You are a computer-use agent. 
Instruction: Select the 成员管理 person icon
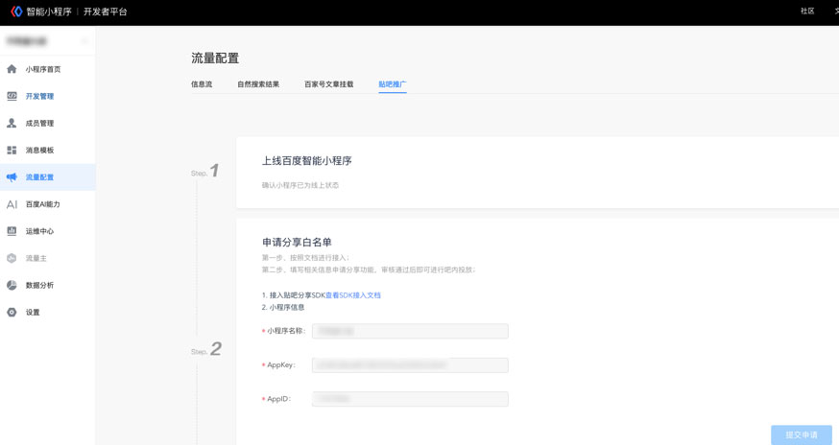(12, 123)
